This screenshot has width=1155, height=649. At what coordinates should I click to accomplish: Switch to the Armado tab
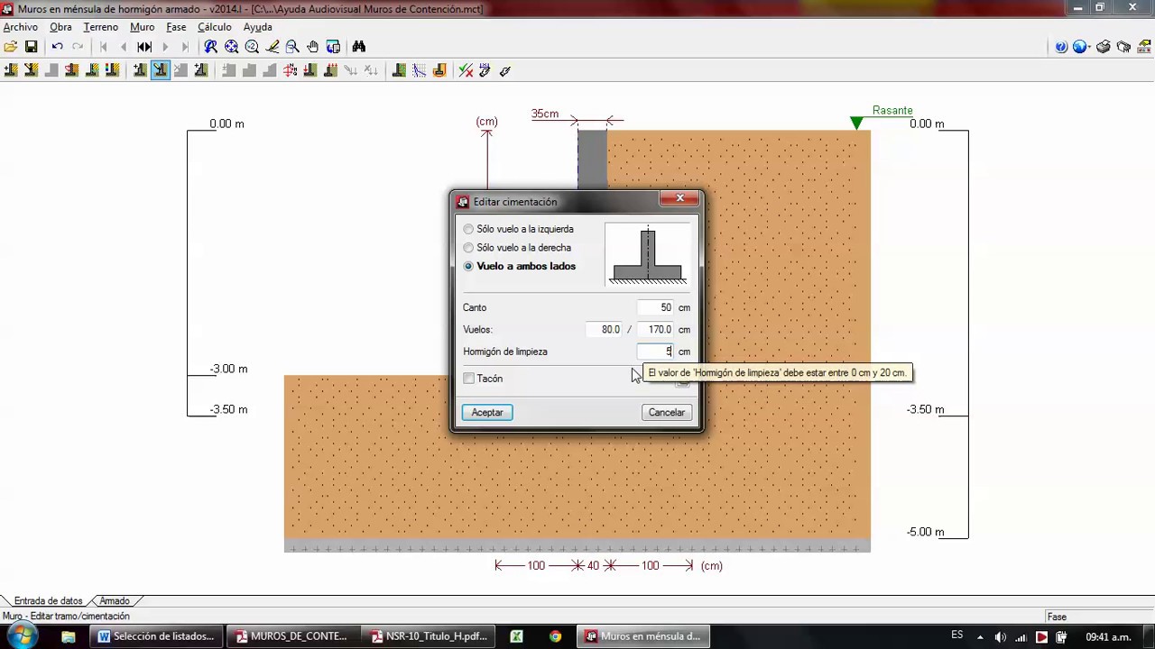(x=115, y=600)
